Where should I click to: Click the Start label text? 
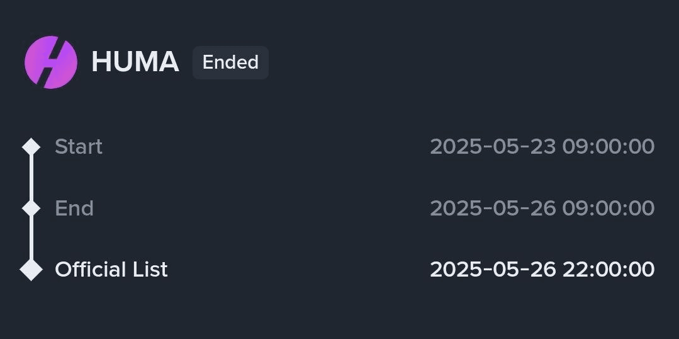point(79,147)
